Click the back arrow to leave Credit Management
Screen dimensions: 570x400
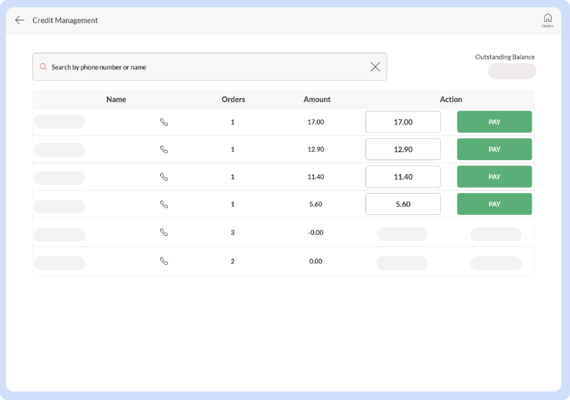(20, 20)
